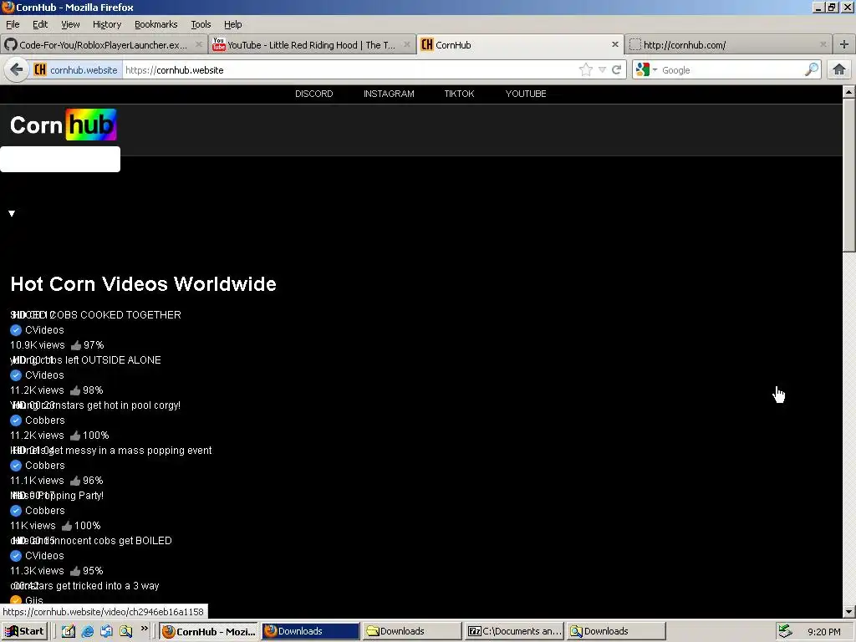Click the DISCORD link
856x642 pixels.
pos(314,94)
